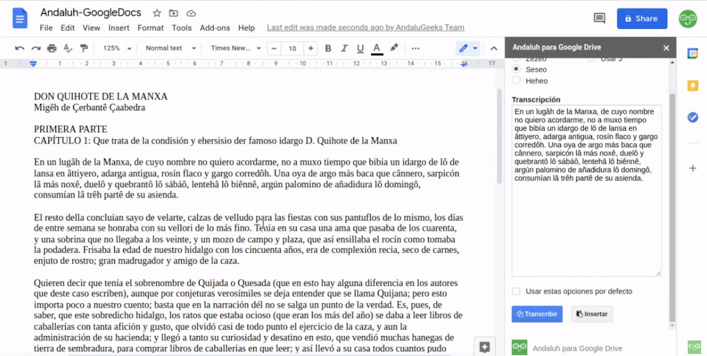707x356 pixels.
Task: Hide the menus with the up chevron
Action: [x=494, y=48]
